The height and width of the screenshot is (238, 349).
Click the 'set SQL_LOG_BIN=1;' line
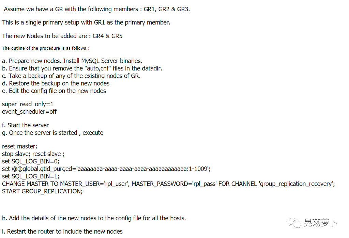tap(31, 176)
